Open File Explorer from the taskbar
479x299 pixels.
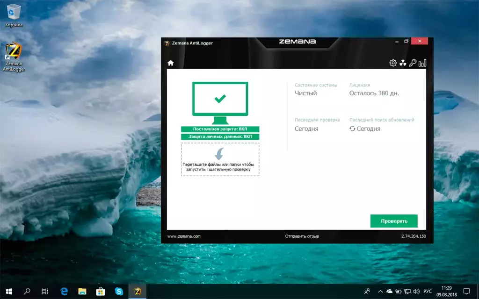pos(82,292)
